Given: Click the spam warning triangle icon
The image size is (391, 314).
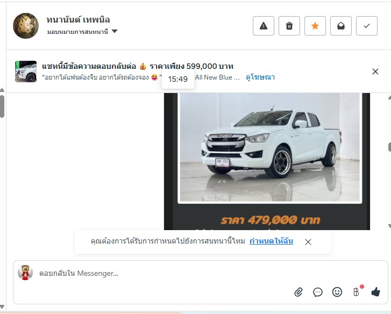Looking at the screenshot, I should point(264,26).
